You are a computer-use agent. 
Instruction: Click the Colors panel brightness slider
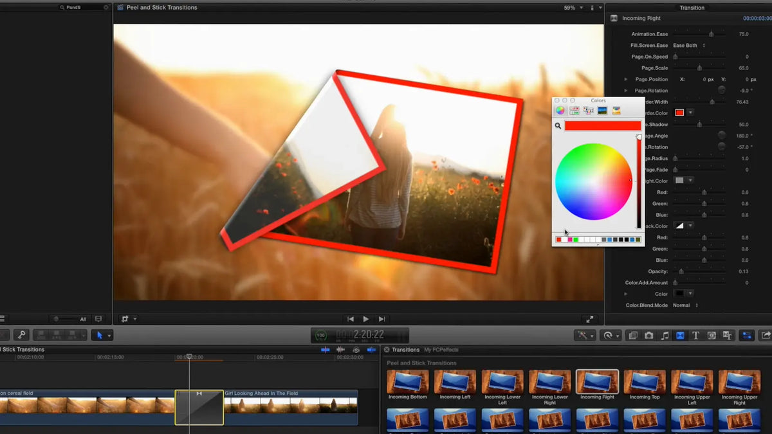point(639,182)
